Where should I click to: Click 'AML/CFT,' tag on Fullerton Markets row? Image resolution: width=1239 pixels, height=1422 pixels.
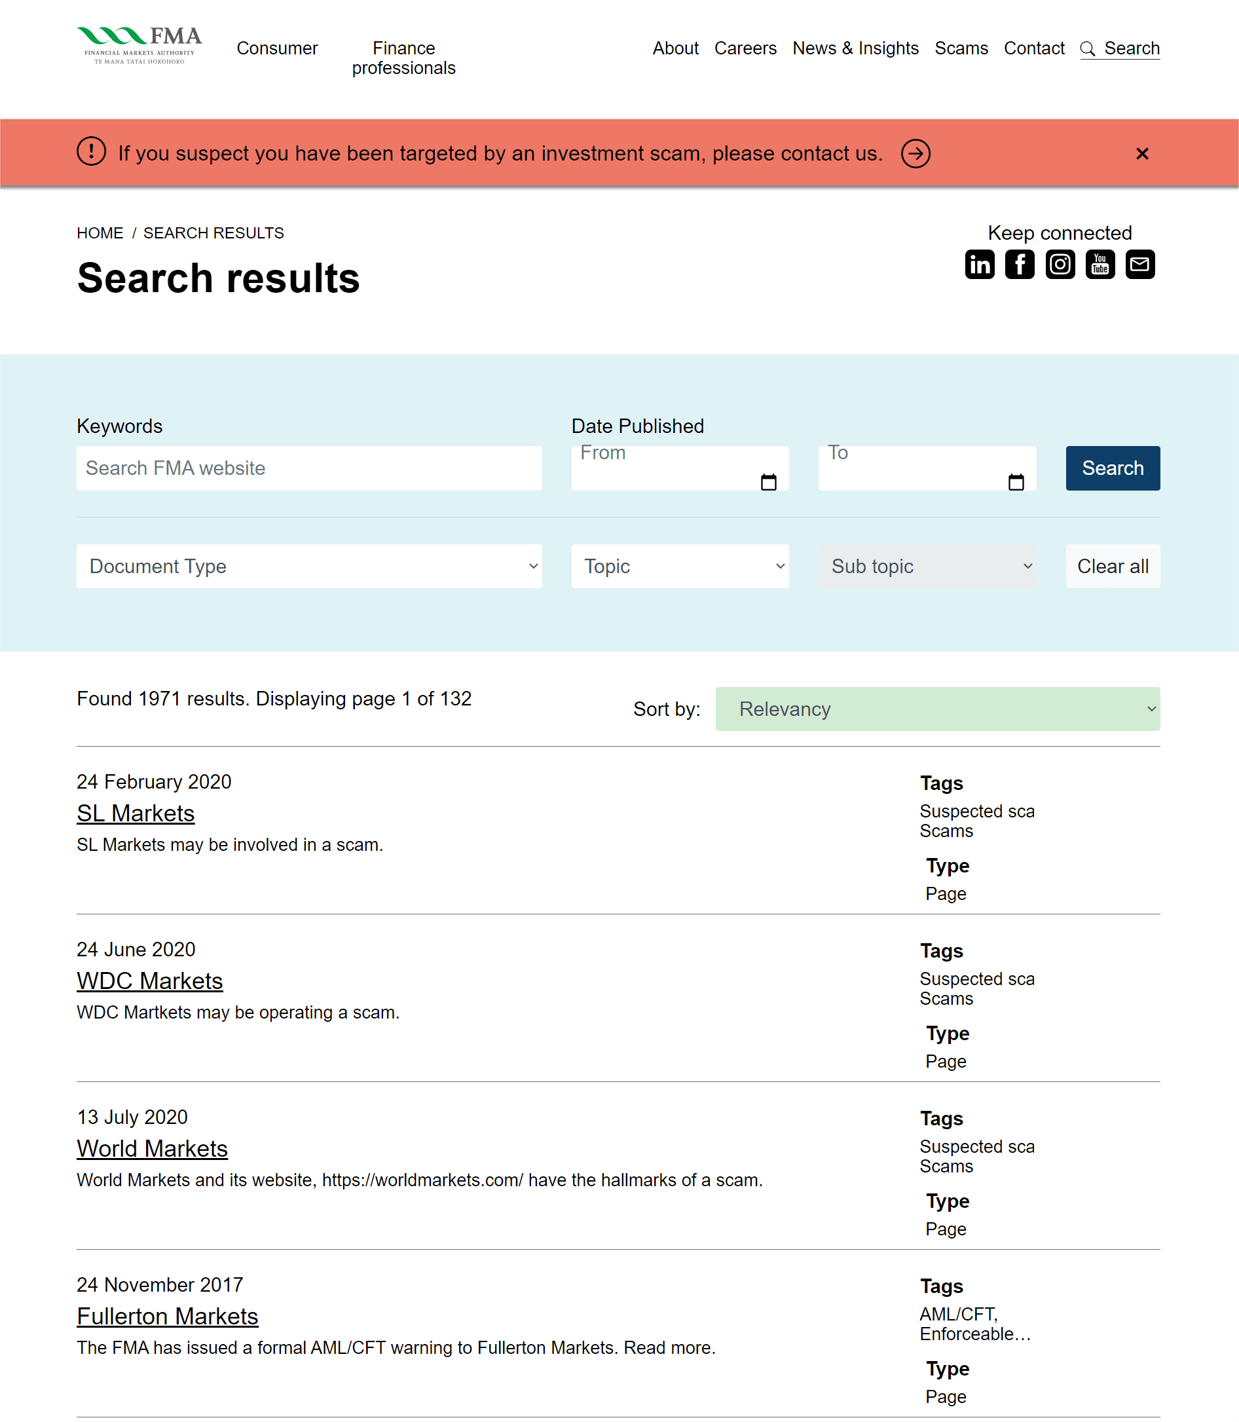[959, 1314]
